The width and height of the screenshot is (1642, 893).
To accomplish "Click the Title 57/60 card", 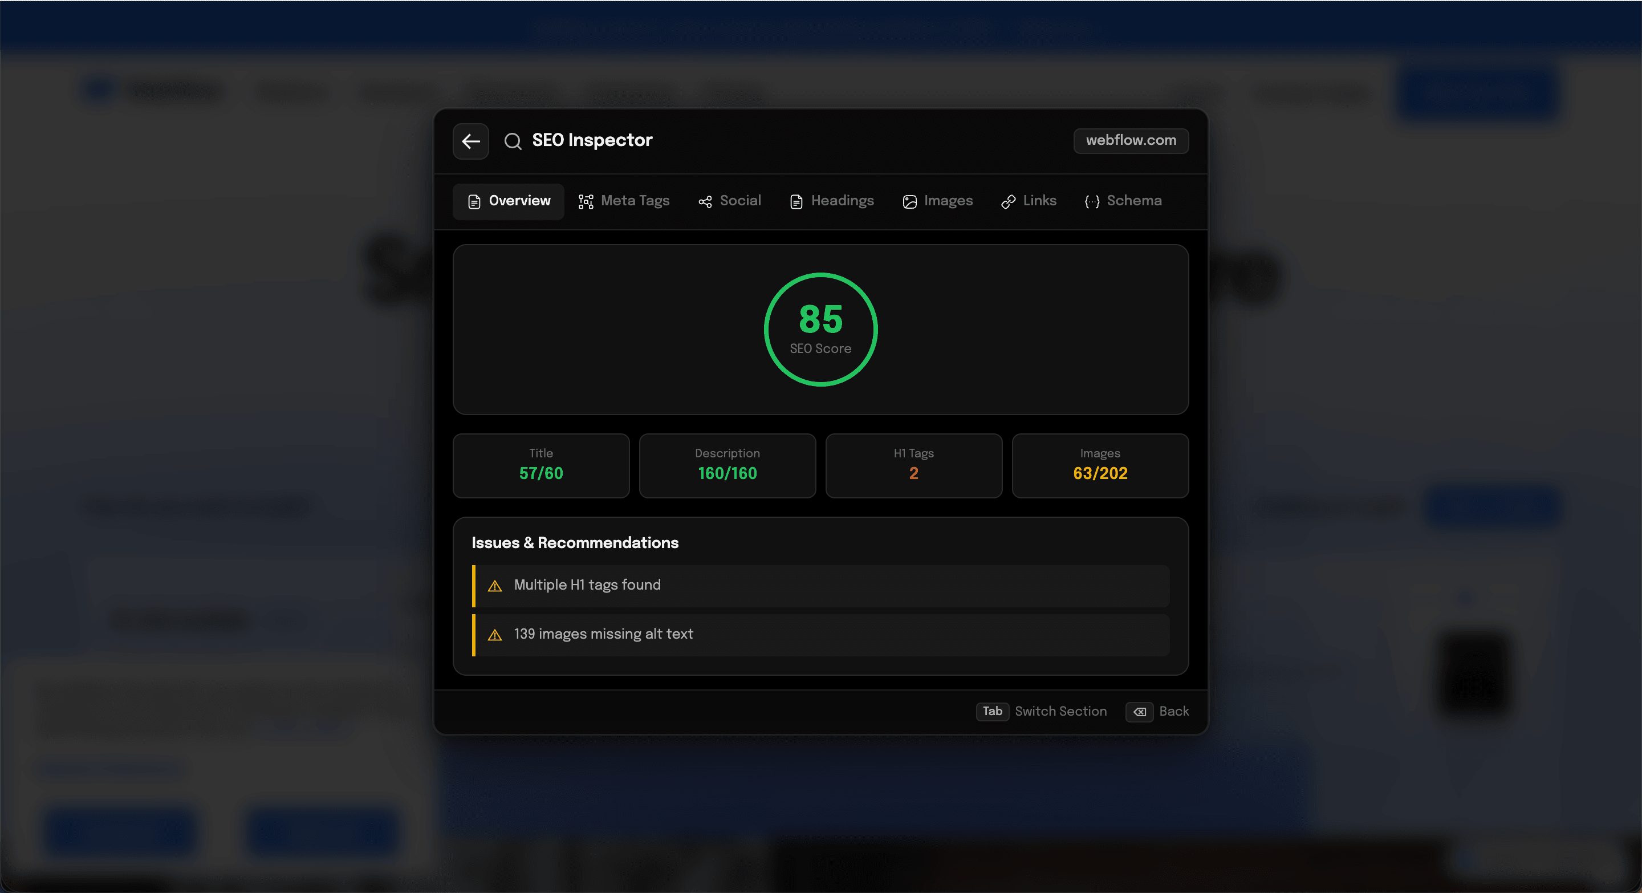I will [540, 465].
